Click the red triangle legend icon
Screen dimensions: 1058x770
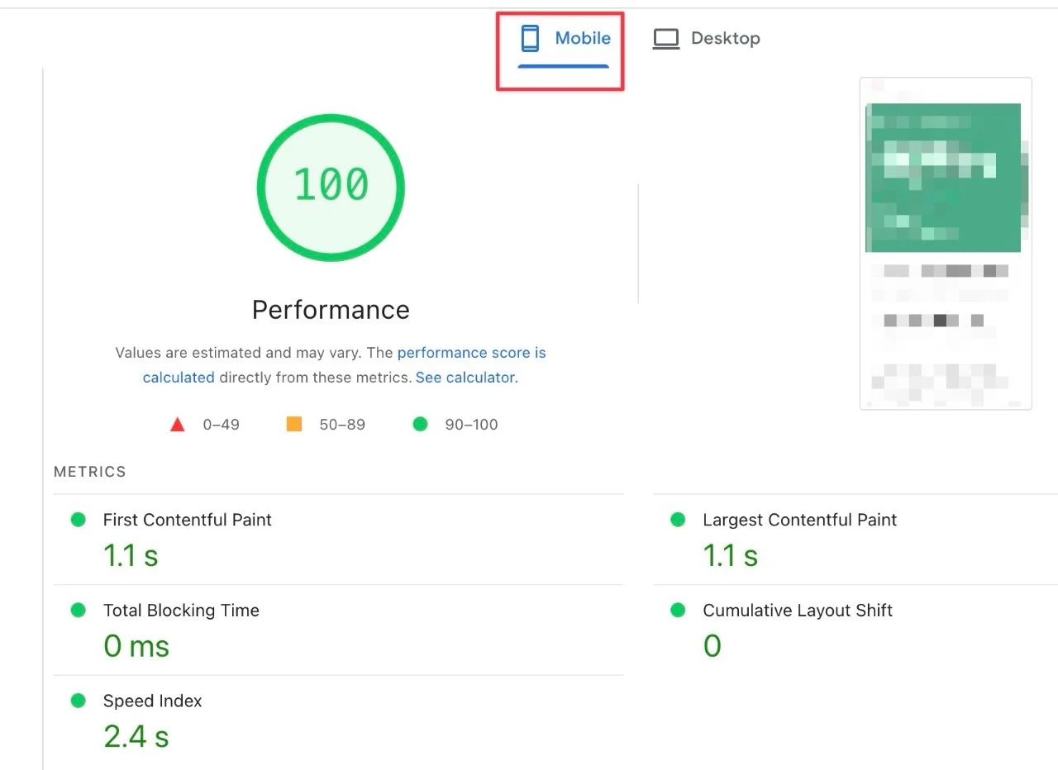[177, 425]
